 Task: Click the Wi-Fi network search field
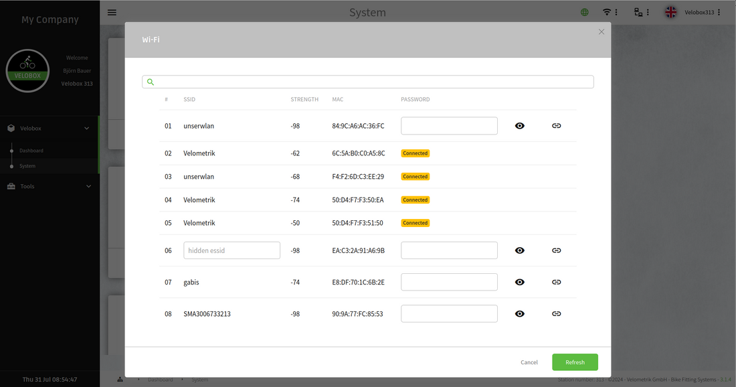pyautogui.click(x=368, y=82)
